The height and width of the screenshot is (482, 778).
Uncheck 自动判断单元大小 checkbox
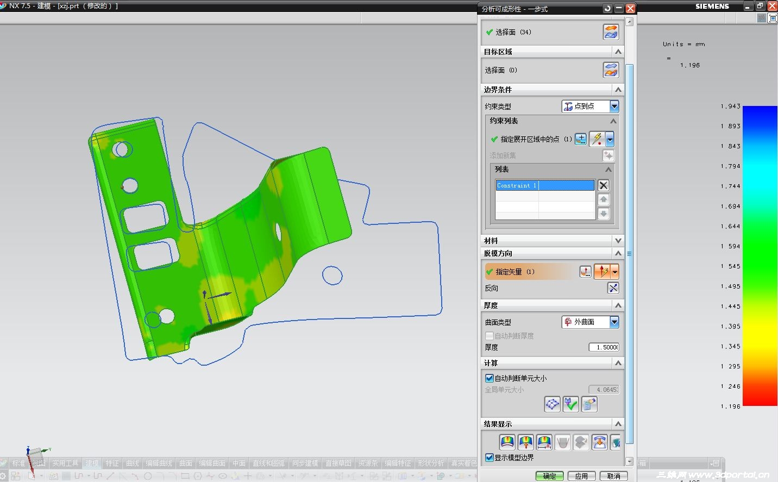click(x=490, y=378)
